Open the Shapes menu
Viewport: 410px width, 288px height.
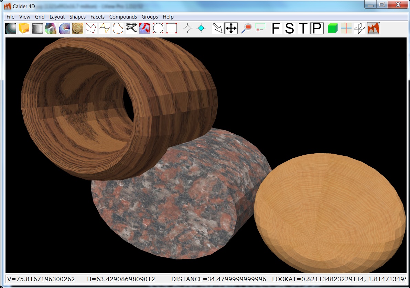77,16
